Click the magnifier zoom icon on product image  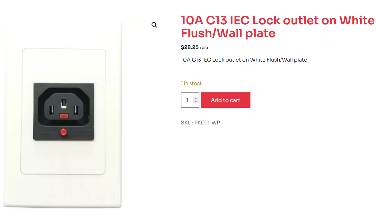(154, 25)
